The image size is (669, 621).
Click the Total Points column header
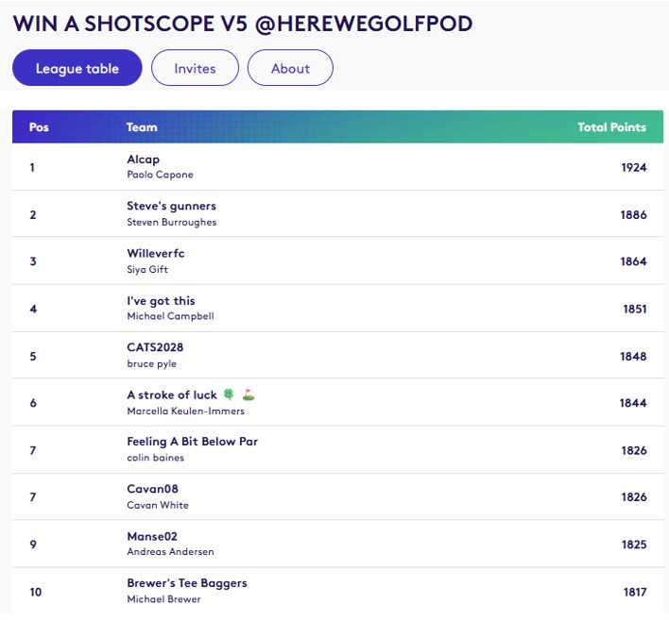pos(611,127)
